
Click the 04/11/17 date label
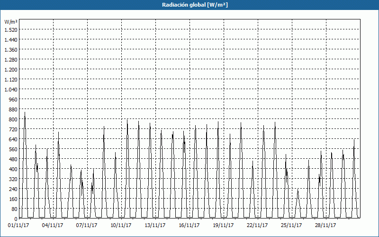click(x=53, y=226)
